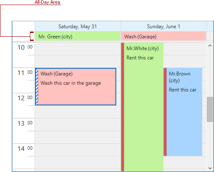Viewport: 214px width, 172px height.
Task: Select the empty 13:00 Saturday time cell
Action: click(78, 124)
